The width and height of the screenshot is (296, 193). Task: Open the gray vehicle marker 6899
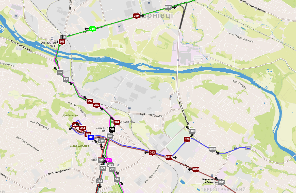[x=168, y=7]
